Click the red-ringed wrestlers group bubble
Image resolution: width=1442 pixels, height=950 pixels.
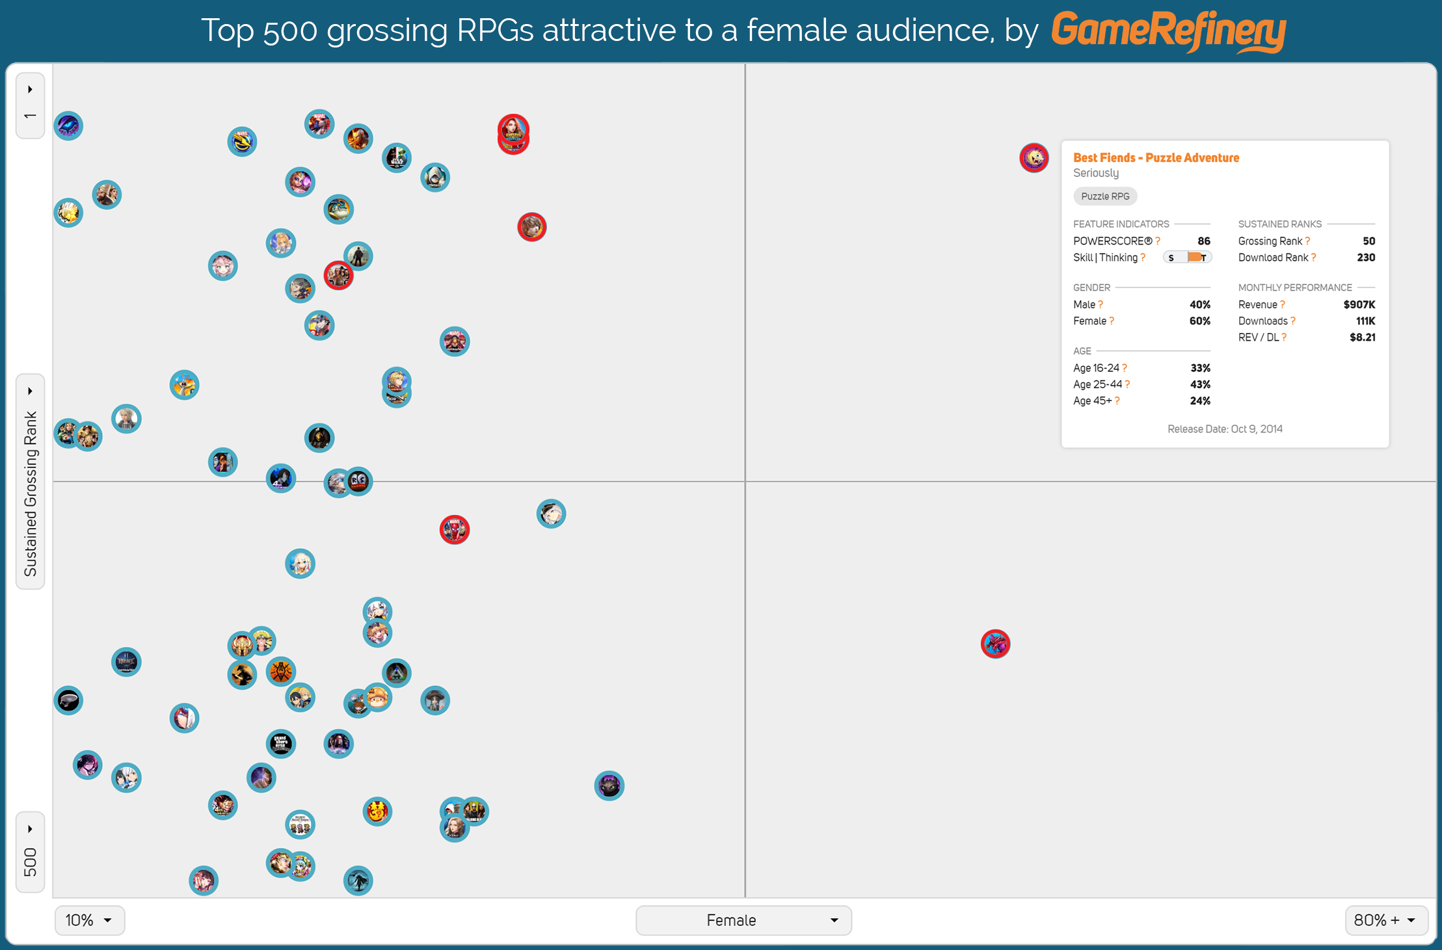pos(338,275)
